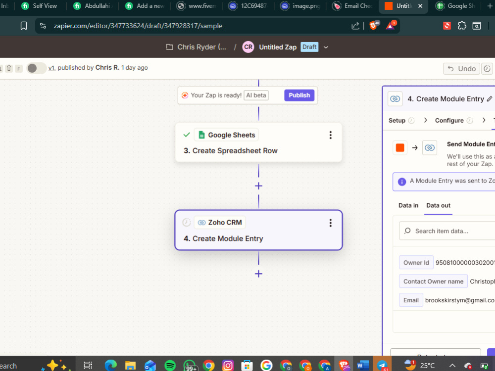Select the Data out tab

[438, 205]
